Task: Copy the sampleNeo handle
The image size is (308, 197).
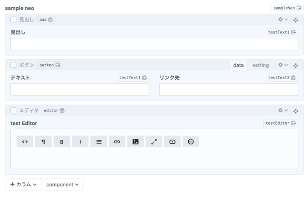Action: (x=299, y=8)
